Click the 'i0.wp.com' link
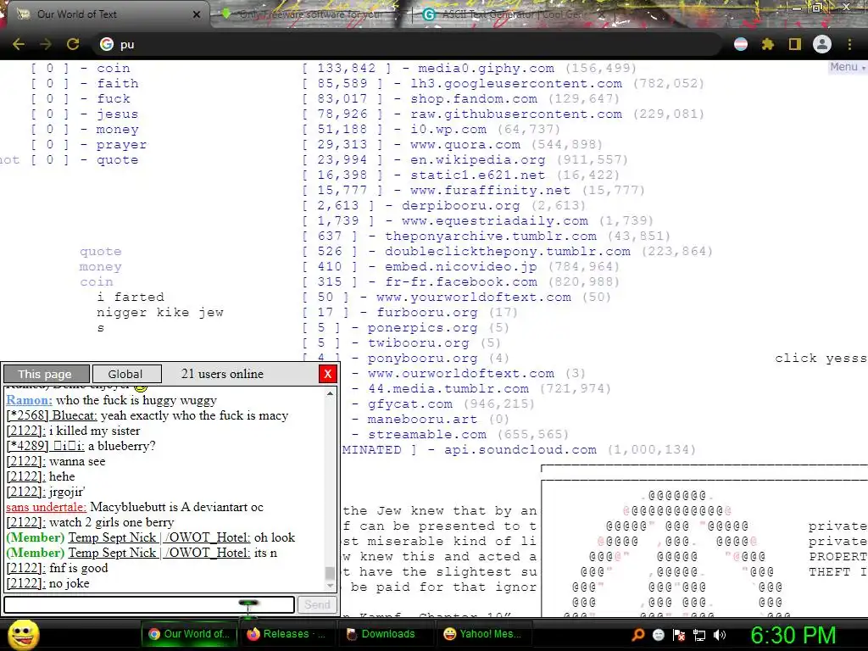868x651 pixels. click(448, 129)
